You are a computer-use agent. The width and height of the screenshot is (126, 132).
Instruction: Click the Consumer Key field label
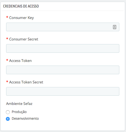(x=21, y=18)
